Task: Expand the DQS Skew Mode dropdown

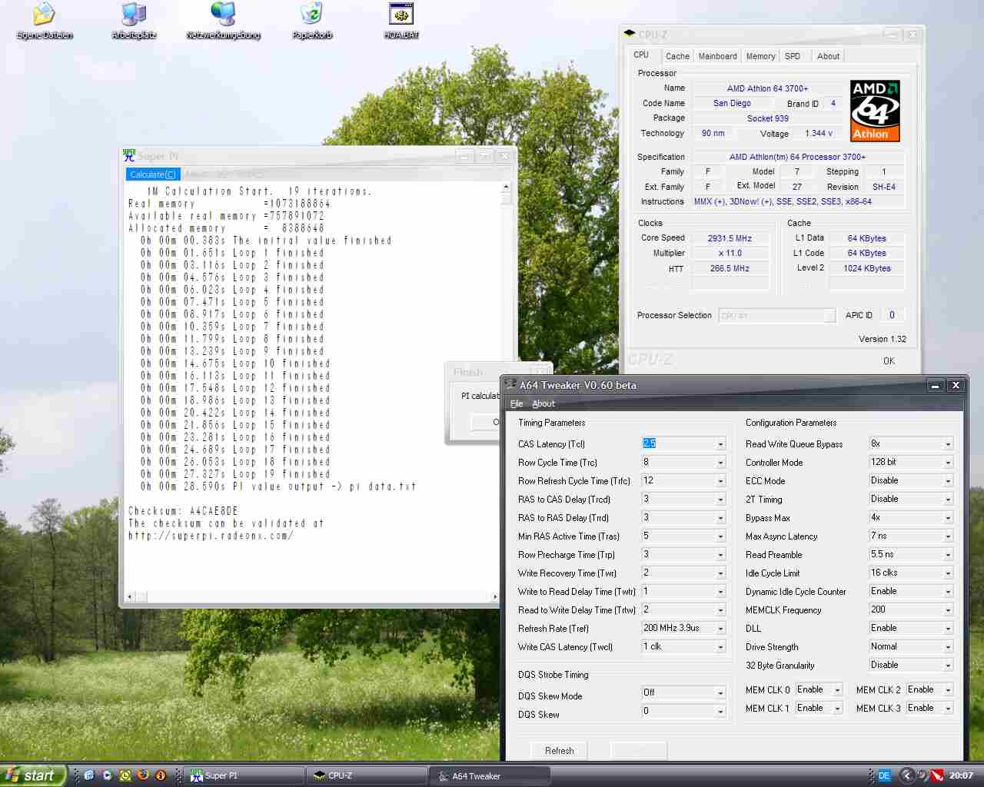Action: pyautogui.click(x=720, y=693)
